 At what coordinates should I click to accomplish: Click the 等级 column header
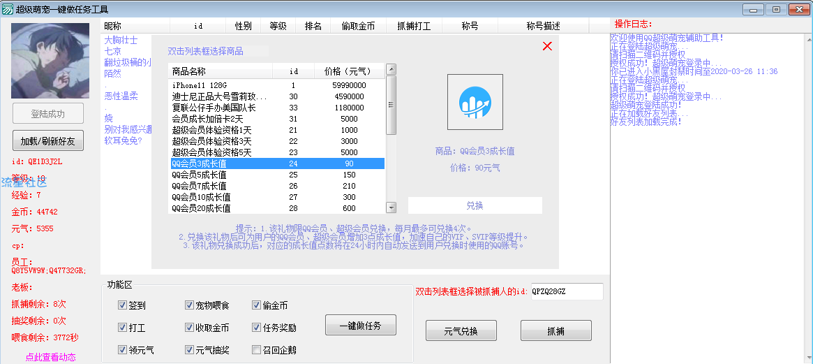278,26
